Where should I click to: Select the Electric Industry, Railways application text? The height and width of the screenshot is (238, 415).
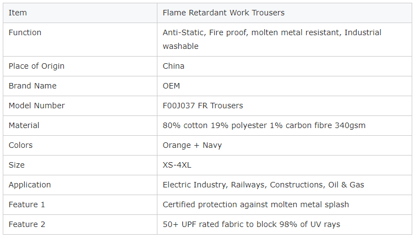click(263, 185)
